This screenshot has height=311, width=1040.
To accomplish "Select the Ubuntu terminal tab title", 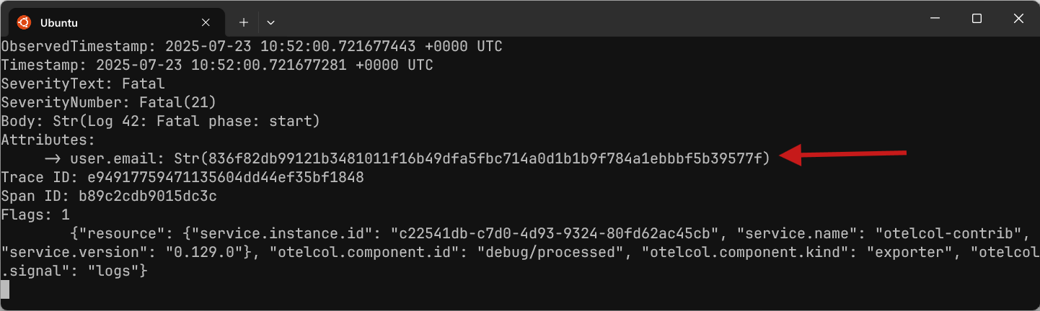I will (59, 22).
